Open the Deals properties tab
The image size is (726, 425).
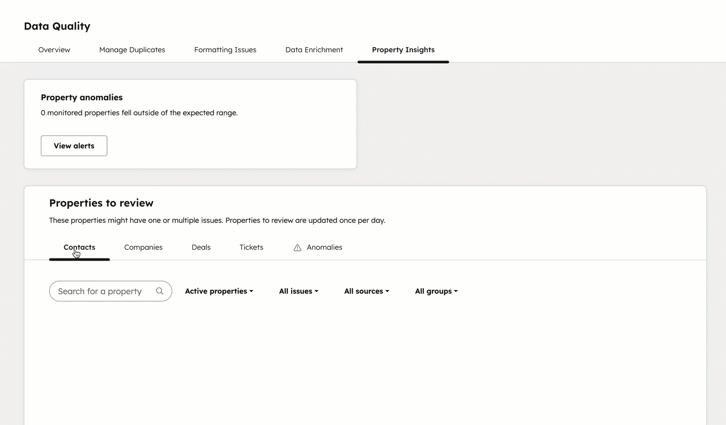coord(201,247)
